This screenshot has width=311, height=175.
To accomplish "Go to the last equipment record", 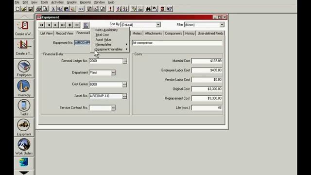I will click(x=63, y=25).
